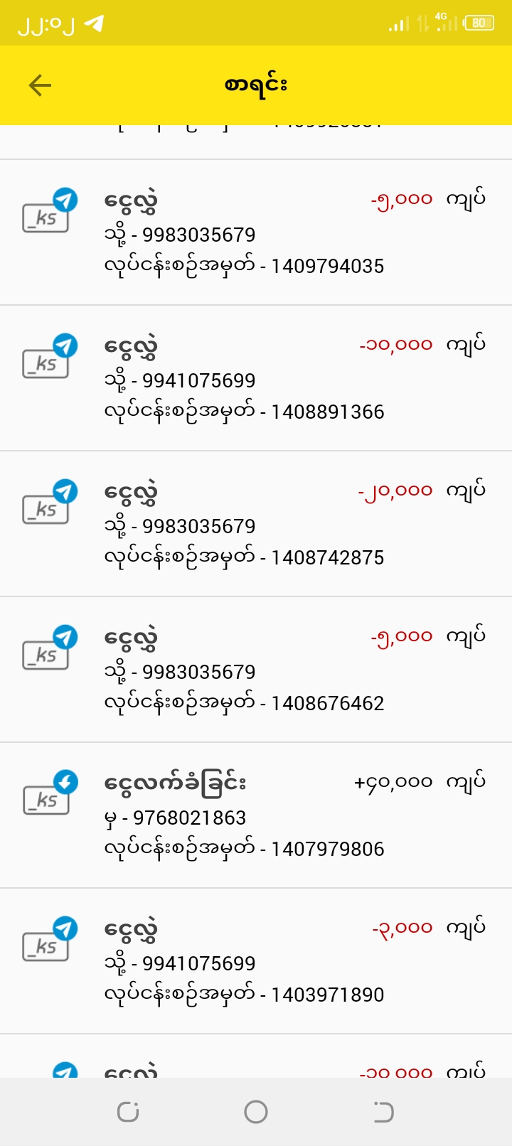512x1146 pixels.
Task: Tap transfer icon for transaction 1403971890
Action: (48, 940)
